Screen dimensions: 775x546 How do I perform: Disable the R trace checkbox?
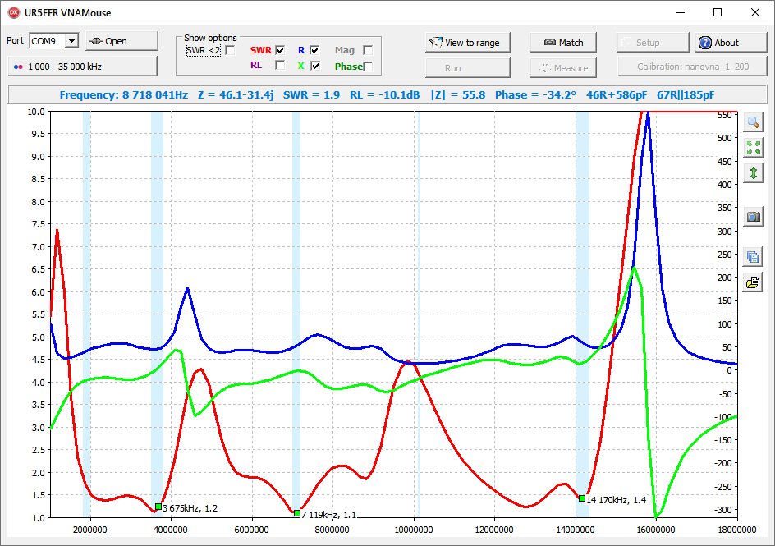[314, 50]
